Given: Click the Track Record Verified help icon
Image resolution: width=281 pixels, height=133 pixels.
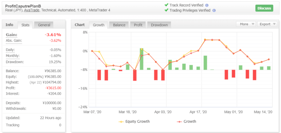Looking at the screenshot, I should pos(207,5).
